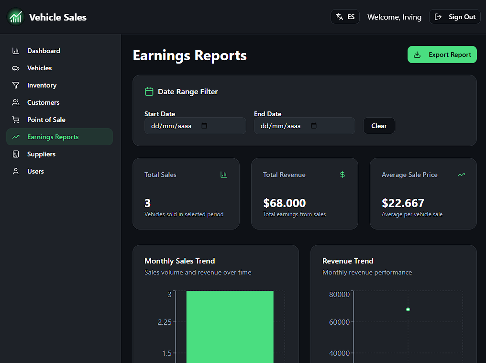The width and height of the screenshot is (486, 363).
Task: Click the 2.25 axis label in Monthly Sales Trend
Action: point(165,322)
